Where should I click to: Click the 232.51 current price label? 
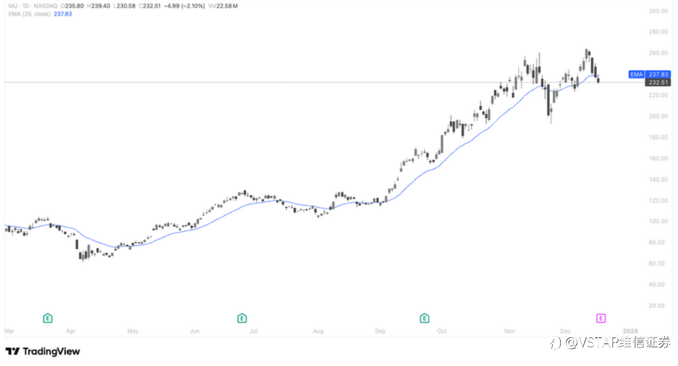click(659, 83)
